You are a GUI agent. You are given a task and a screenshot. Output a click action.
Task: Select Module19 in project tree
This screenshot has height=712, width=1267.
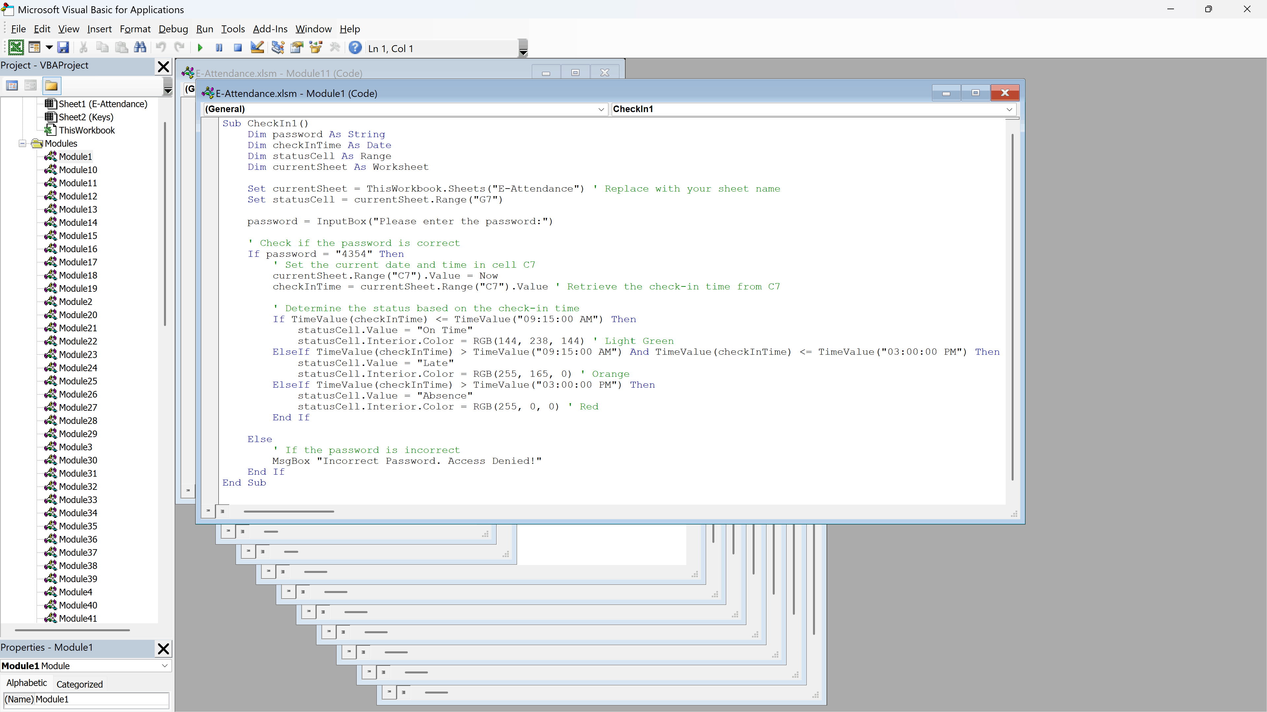click(x=78, y=288)
